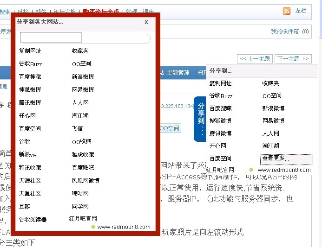
Task: Share to 淘江湖 in the large dialog
Action: point(80,116)
